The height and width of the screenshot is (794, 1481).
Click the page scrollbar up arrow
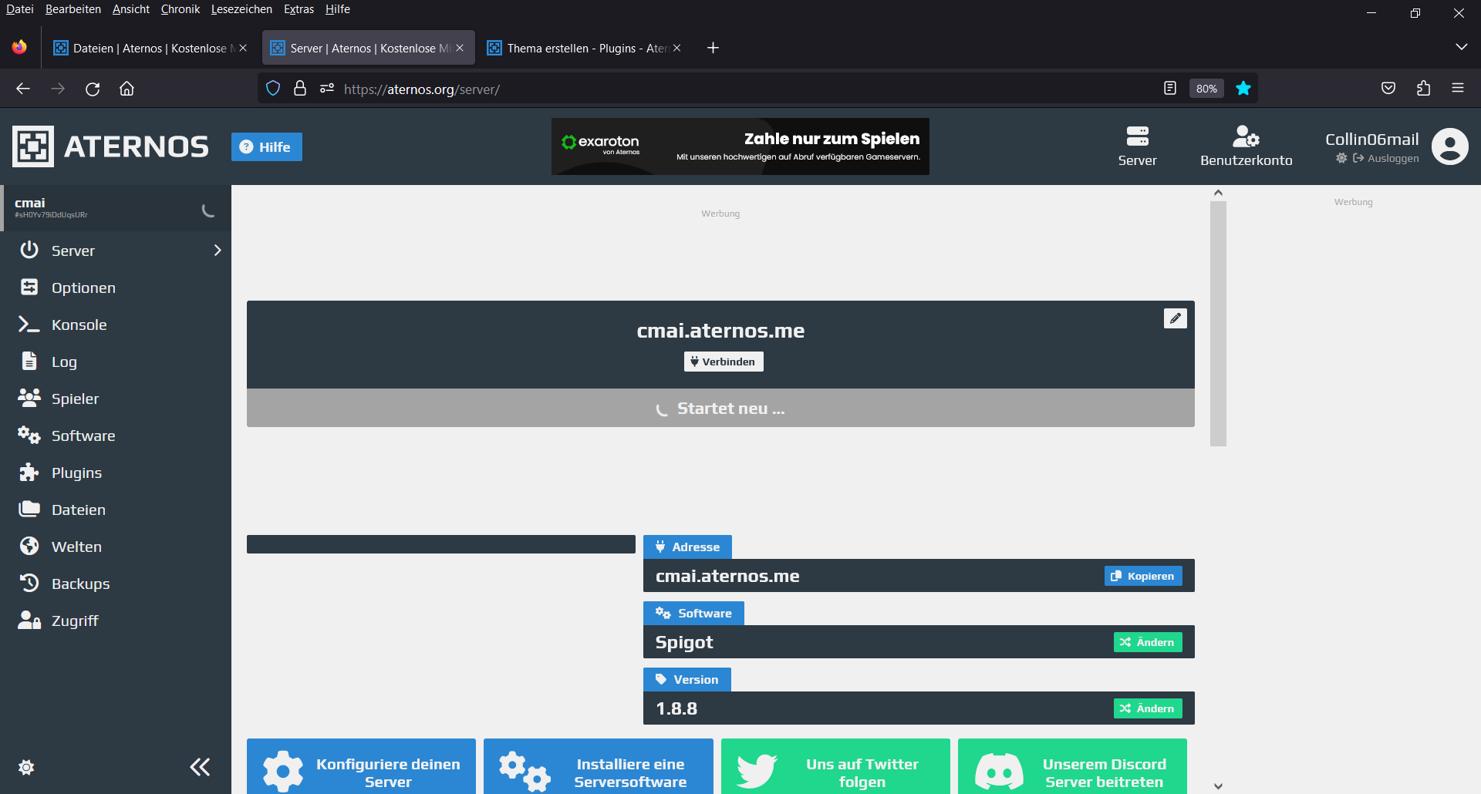click(1218, 193)
